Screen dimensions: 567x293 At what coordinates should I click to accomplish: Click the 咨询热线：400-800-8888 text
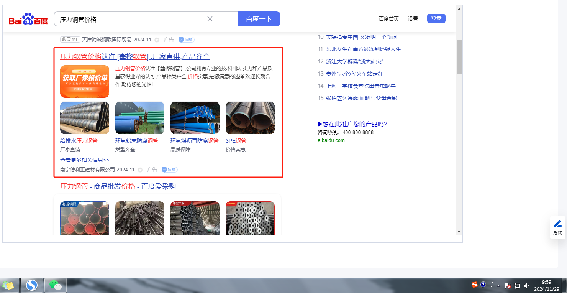point(346,132)
